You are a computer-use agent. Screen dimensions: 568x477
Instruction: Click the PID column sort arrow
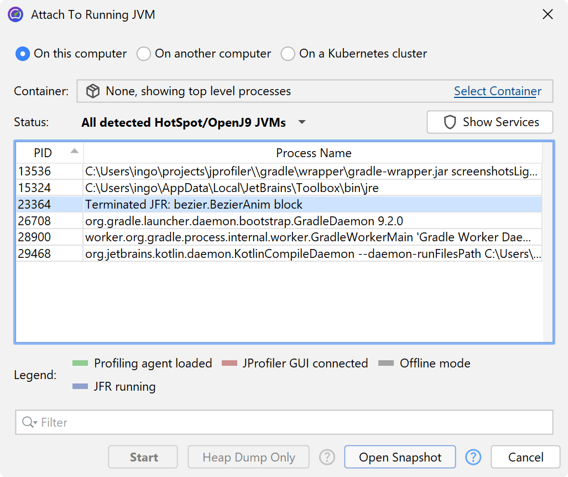pos(74,151)
